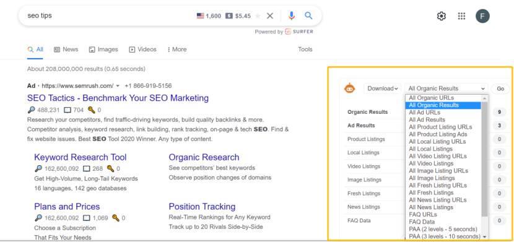Open SEO Tactics - Benchmark Your SEO Marketing link
514x242 pixels.
pyautogui.click(x=118, y=98)
